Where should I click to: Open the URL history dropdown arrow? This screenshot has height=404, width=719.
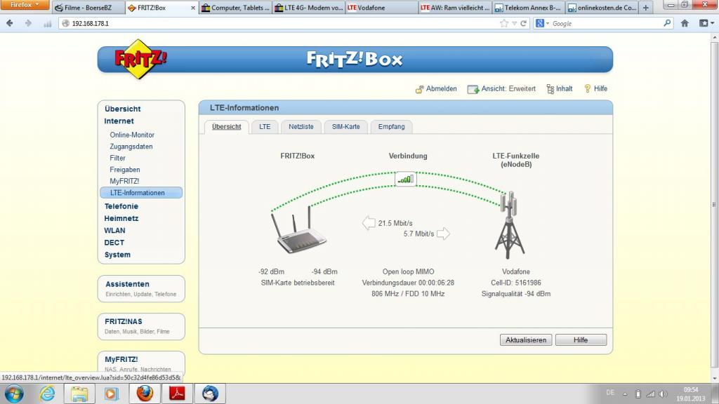[515, 23]
